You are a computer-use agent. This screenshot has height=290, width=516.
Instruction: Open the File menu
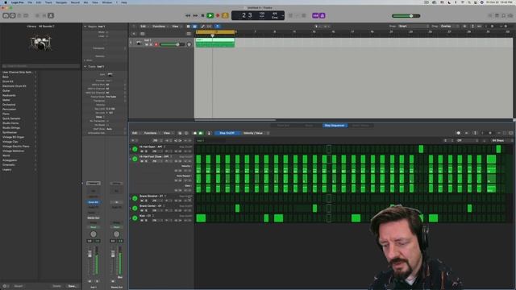click(30, 2)
